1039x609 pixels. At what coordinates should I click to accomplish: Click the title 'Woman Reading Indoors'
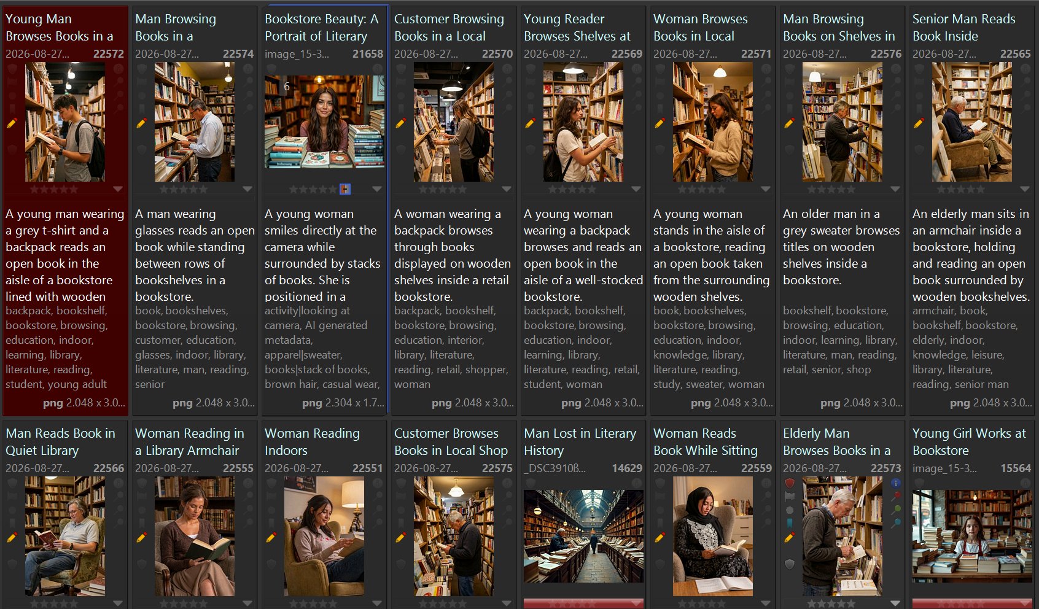point(312,441)
